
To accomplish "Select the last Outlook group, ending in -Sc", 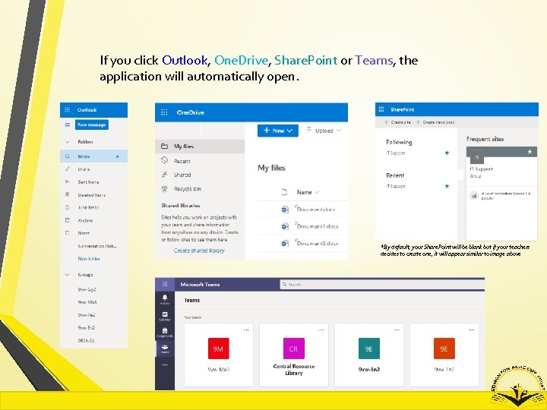I will 86,340.
